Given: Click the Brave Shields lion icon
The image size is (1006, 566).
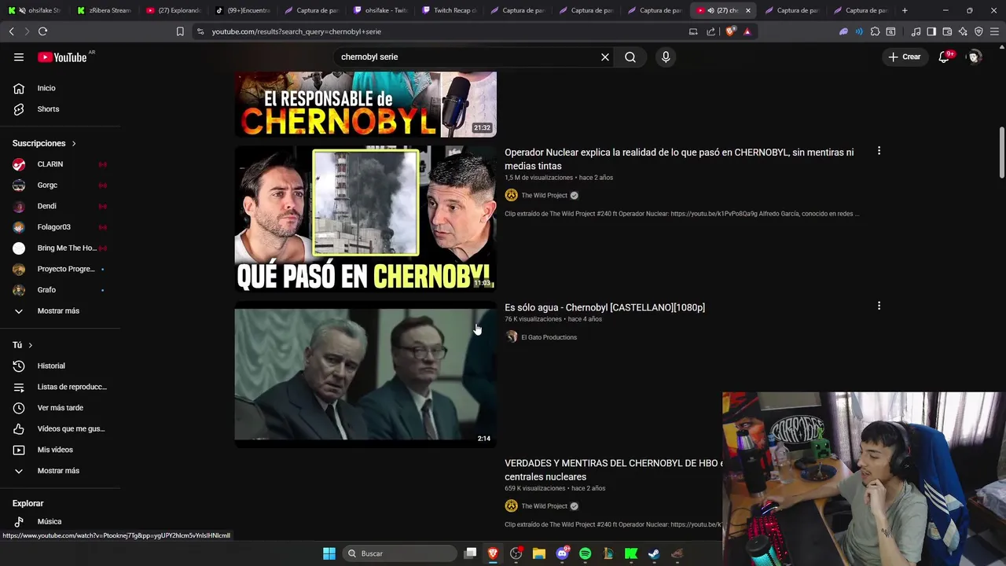Looking at the screenshot, I should pyautogui.click(x=731, y=31).
